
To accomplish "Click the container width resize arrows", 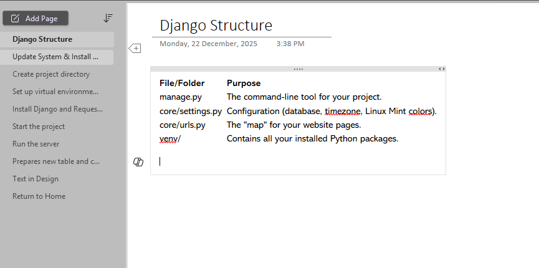I will coord(441,69).
